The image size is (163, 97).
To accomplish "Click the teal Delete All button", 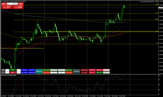I will point(39,71).
